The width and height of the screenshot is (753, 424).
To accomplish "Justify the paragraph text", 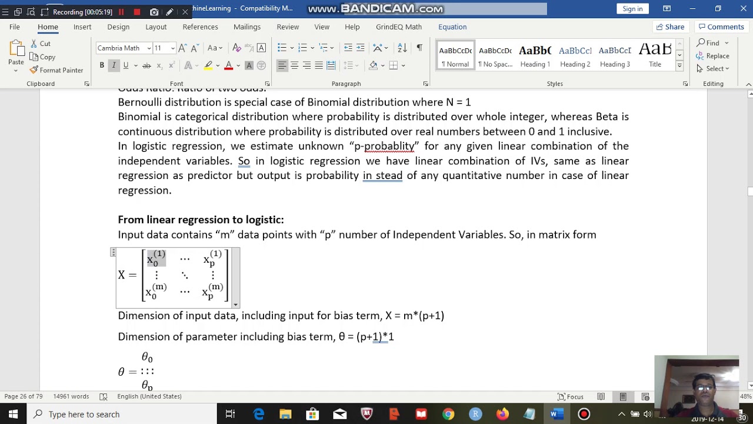I will [x=318, y=65].
